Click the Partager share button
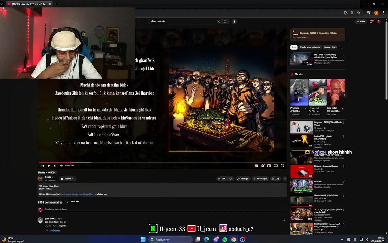This screenshot has width=388, height=243. pos(243,179)
